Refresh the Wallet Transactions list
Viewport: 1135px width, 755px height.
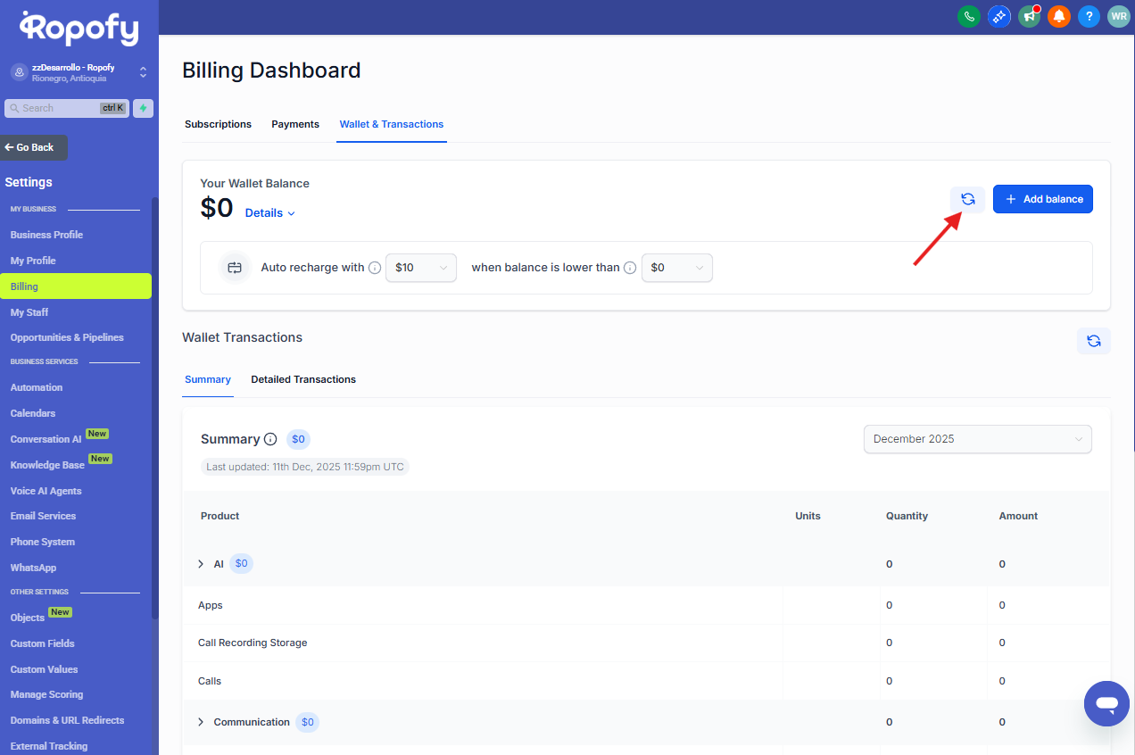coord(1093,340)
